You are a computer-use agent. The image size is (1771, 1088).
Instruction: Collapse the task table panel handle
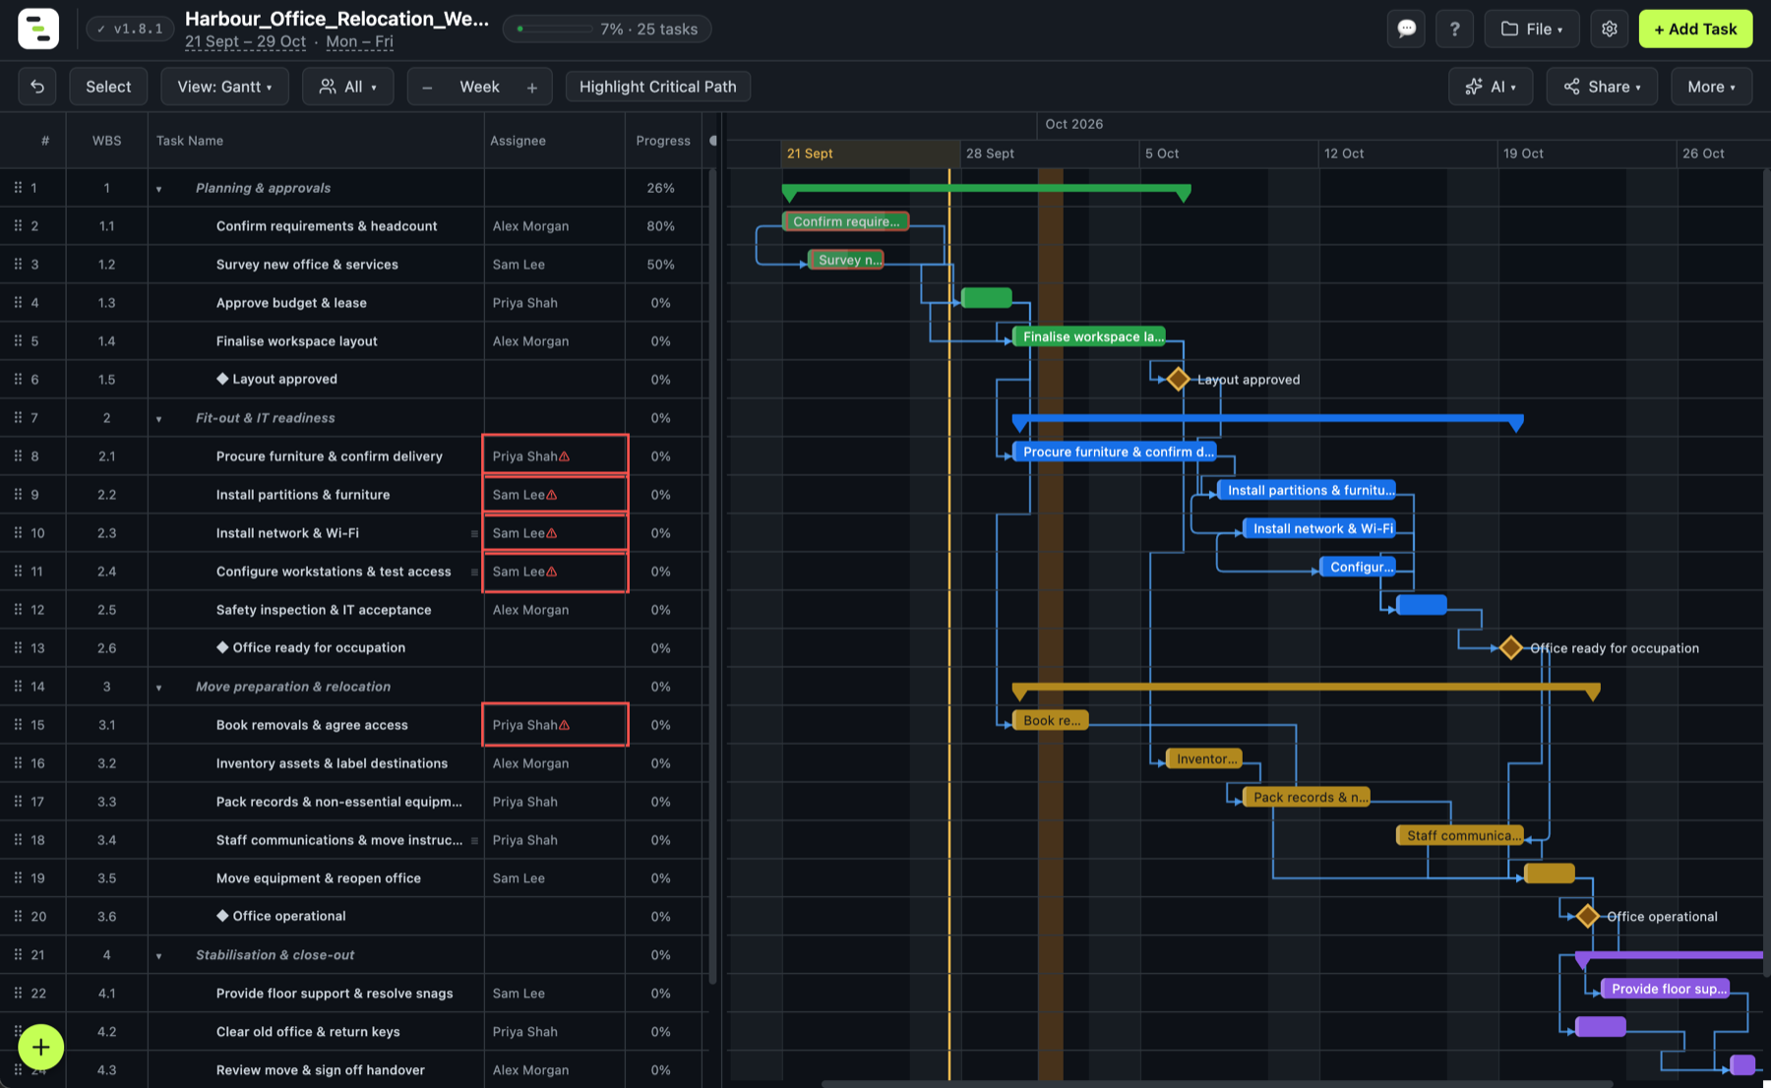pos(713,141)
